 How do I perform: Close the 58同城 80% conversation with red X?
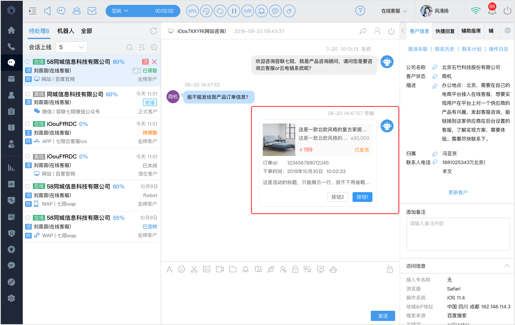[154, 62]
